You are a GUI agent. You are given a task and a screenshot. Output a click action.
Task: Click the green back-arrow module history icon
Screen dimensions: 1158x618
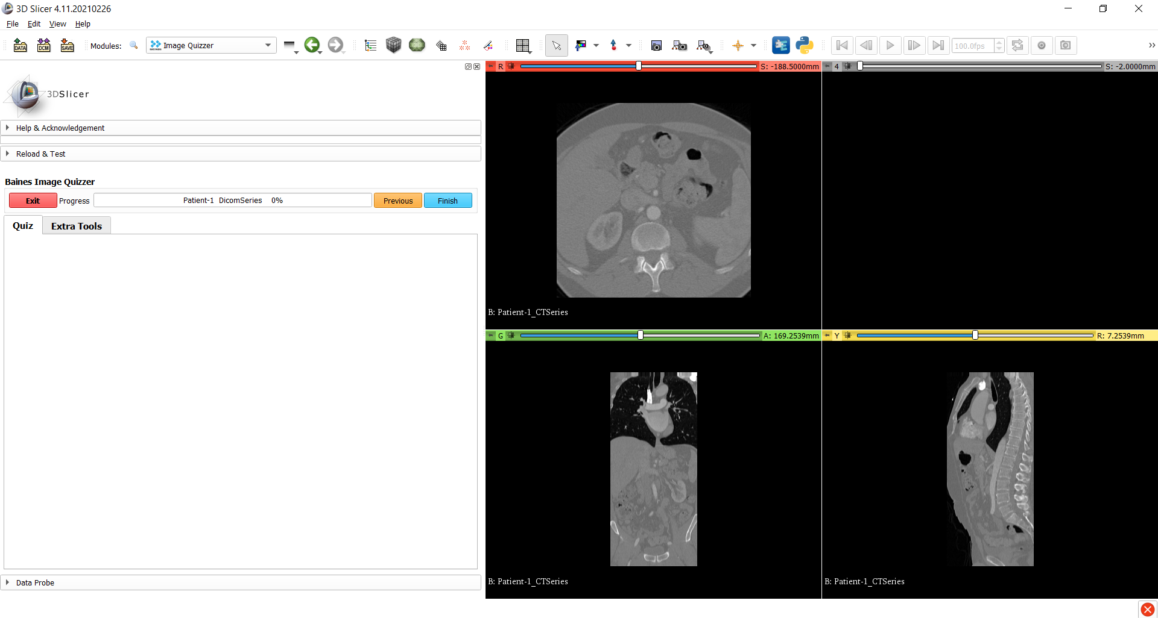click(313, 45)
